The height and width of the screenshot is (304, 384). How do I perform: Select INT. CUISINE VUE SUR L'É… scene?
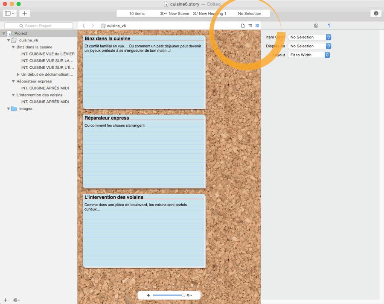47,67
